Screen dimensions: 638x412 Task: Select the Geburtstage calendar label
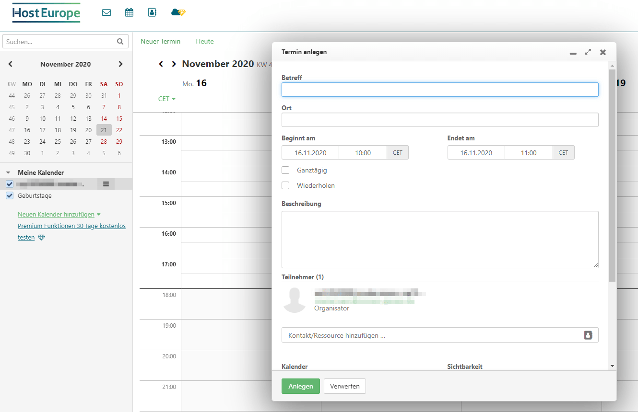[x=35, y=195]
